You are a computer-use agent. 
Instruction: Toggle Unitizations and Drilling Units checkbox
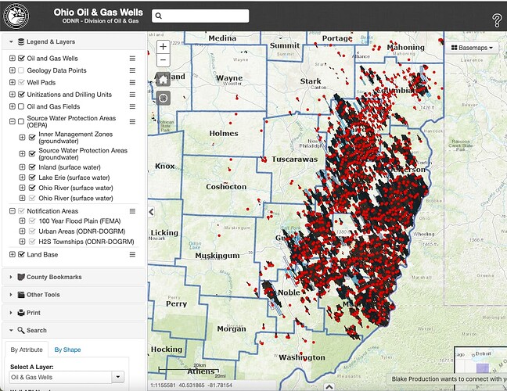pos(21,95)
